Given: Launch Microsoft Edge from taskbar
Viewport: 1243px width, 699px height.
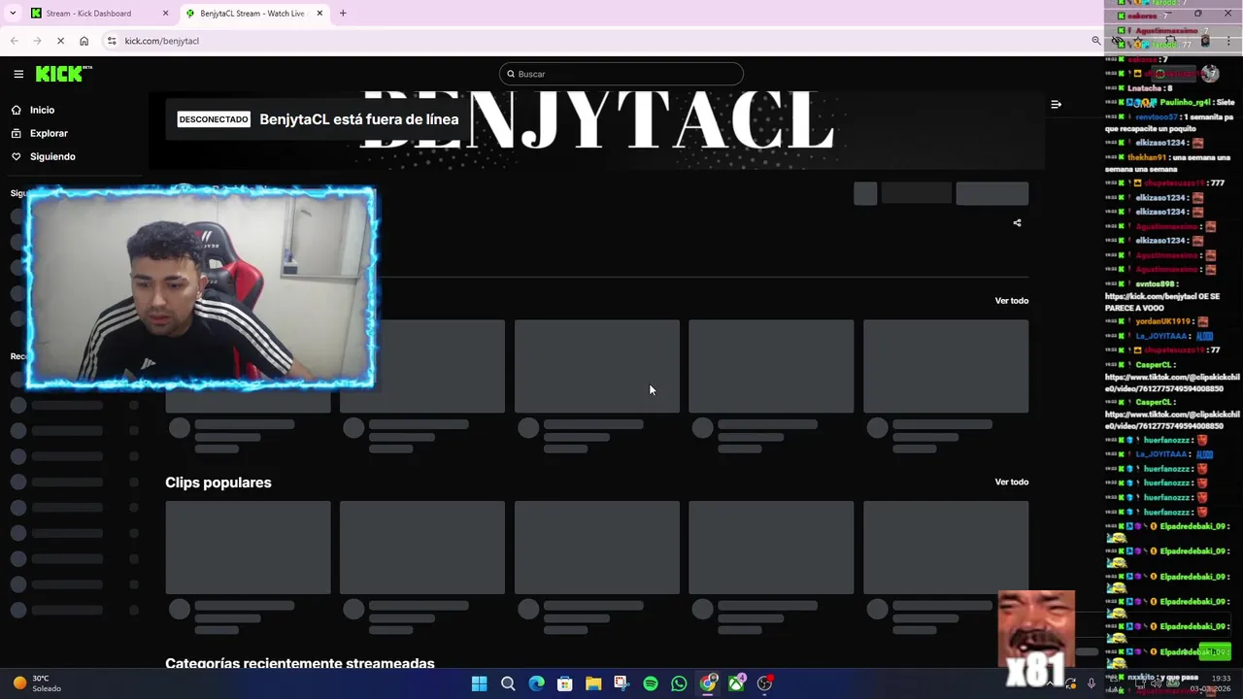Looking at the screenshot, I should tap(536, 683).
